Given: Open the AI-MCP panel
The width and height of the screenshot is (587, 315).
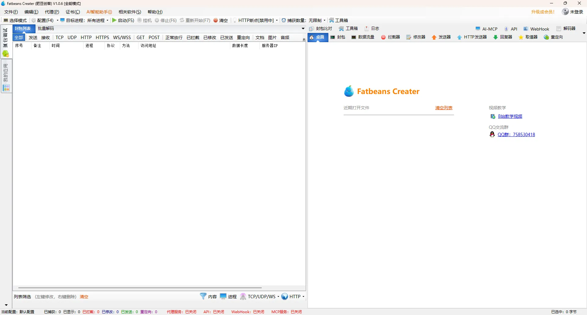Looking at the screenshot, I should click(x=486, y=29).
